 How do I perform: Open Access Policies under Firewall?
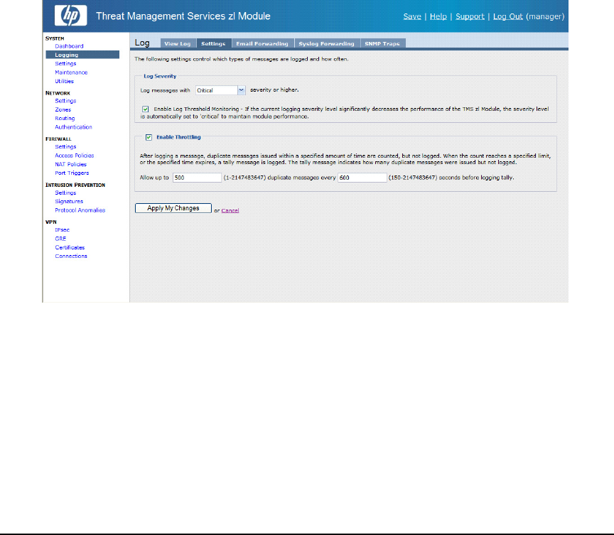pos(75,156)
